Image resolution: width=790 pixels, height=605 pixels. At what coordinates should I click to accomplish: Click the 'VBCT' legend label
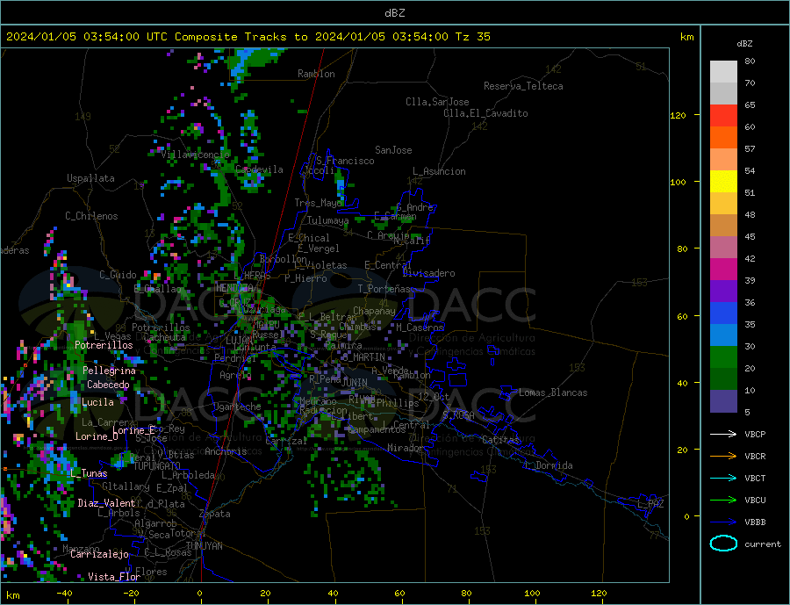pos(755,478)
